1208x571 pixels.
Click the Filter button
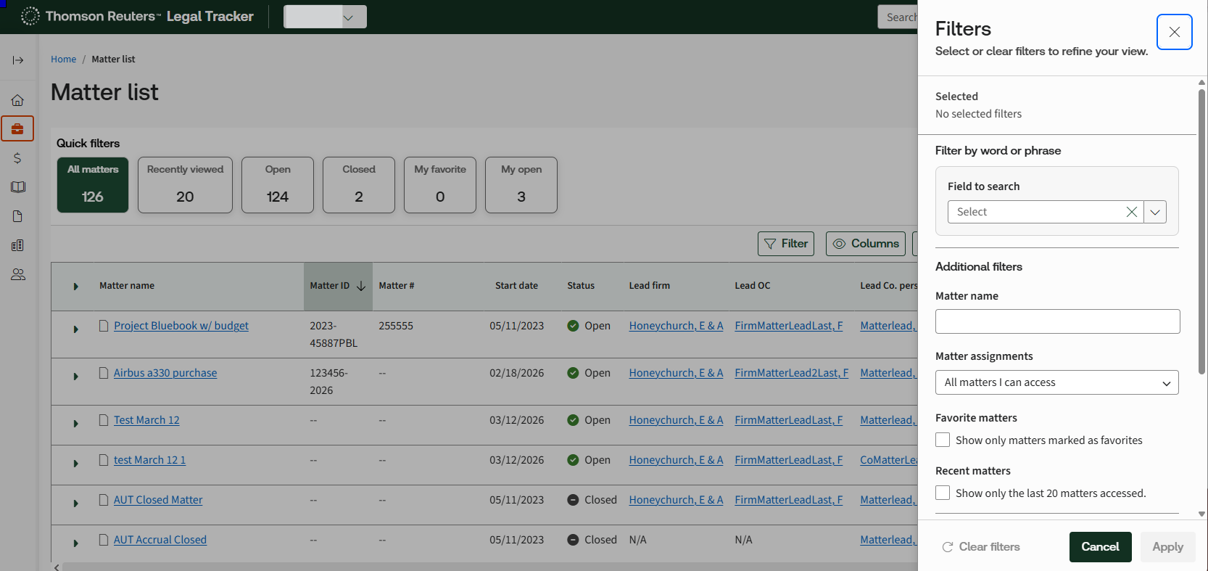click(786, 244)
